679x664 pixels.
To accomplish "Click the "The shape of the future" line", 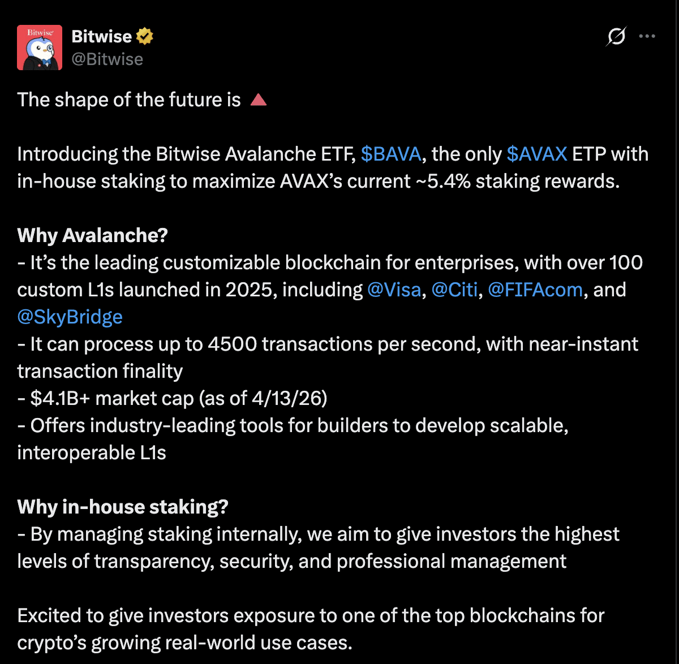I will (x=129, y=100).
